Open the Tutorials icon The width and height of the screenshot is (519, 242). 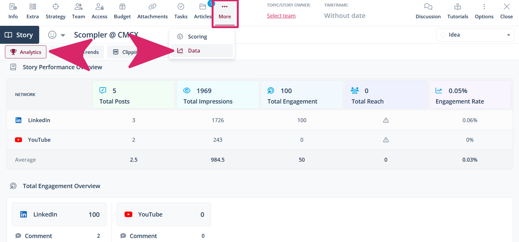458,7
